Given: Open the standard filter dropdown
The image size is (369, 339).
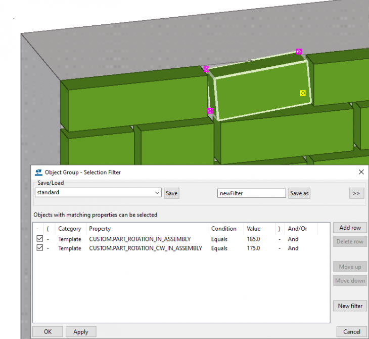Looking at the screenshot, I should [157, 193].
